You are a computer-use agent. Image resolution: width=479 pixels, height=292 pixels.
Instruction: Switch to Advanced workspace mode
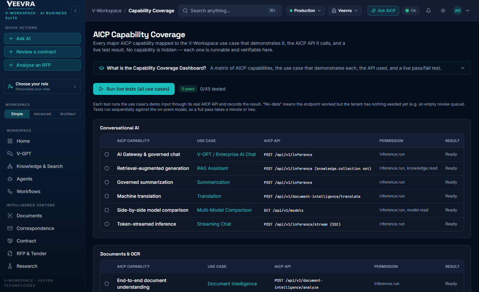click(42, 114)
